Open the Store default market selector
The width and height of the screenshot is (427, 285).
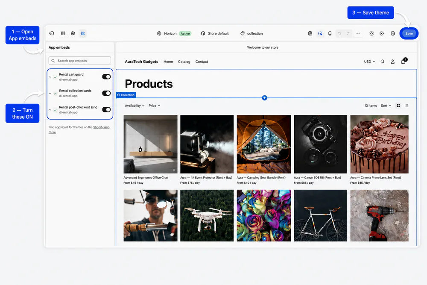click(215, 33)
